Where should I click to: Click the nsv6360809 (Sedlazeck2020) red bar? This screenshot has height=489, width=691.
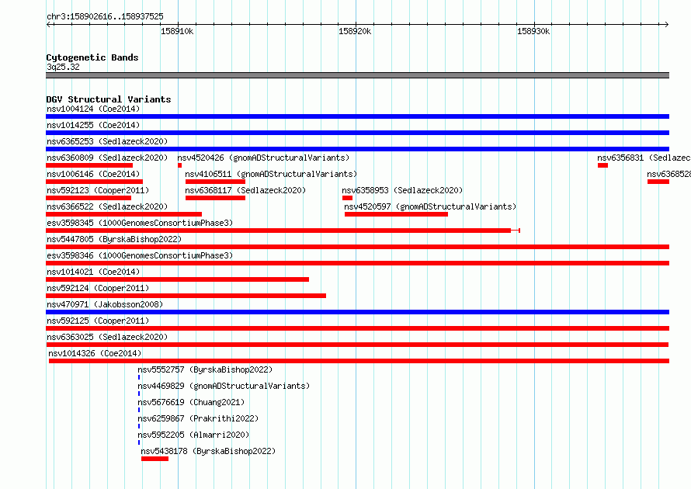click(x=89, y=165)
